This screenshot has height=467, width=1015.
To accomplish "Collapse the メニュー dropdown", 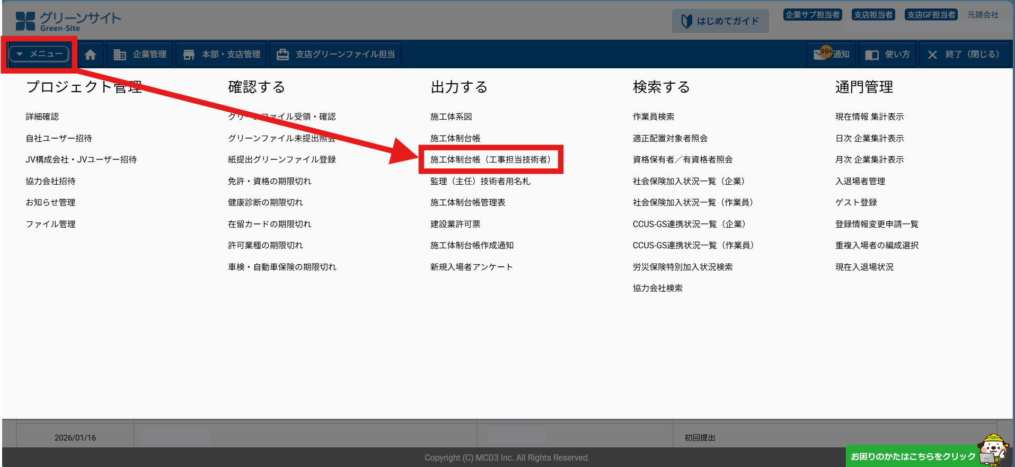I will click(x=39, y=54).
